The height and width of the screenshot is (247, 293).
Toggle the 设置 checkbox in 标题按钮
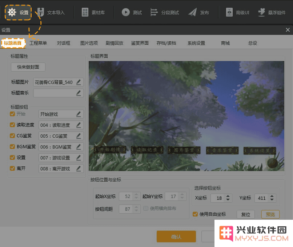[x=12, y=158]
